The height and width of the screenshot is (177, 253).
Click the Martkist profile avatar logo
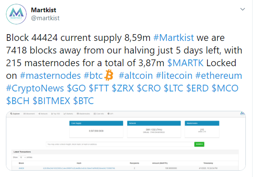16,14
